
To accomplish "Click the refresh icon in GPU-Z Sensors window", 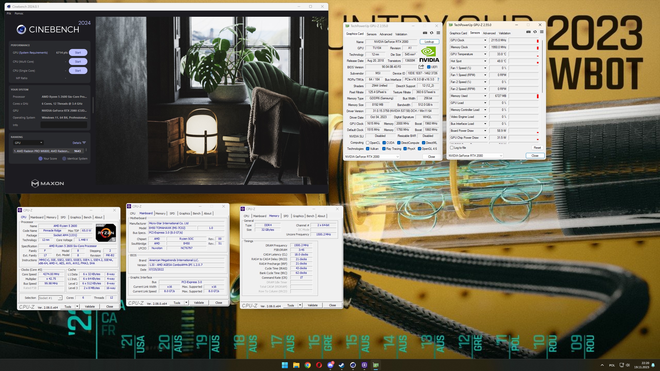I will point(535,32).
